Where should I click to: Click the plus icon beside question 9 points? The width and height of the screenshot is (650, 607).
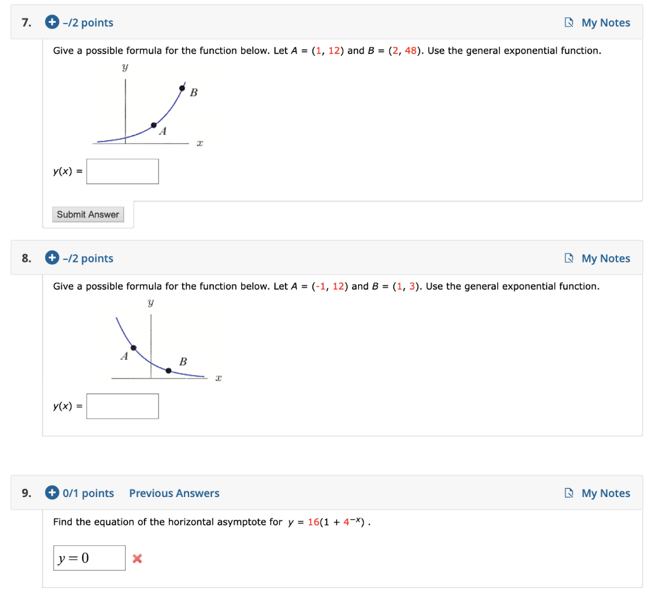(51, 493)
